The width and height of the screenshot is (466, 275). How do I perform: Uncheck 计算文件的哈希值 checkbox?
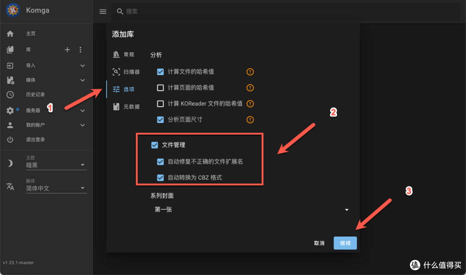coord(161,72)
